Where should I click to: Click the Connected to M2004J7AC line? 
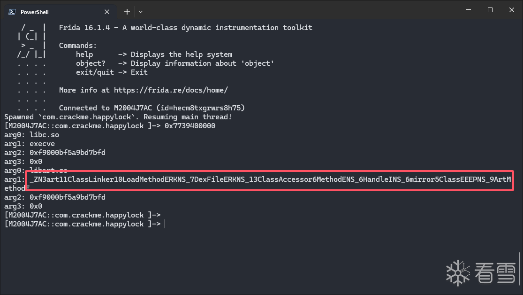[152, 108]
